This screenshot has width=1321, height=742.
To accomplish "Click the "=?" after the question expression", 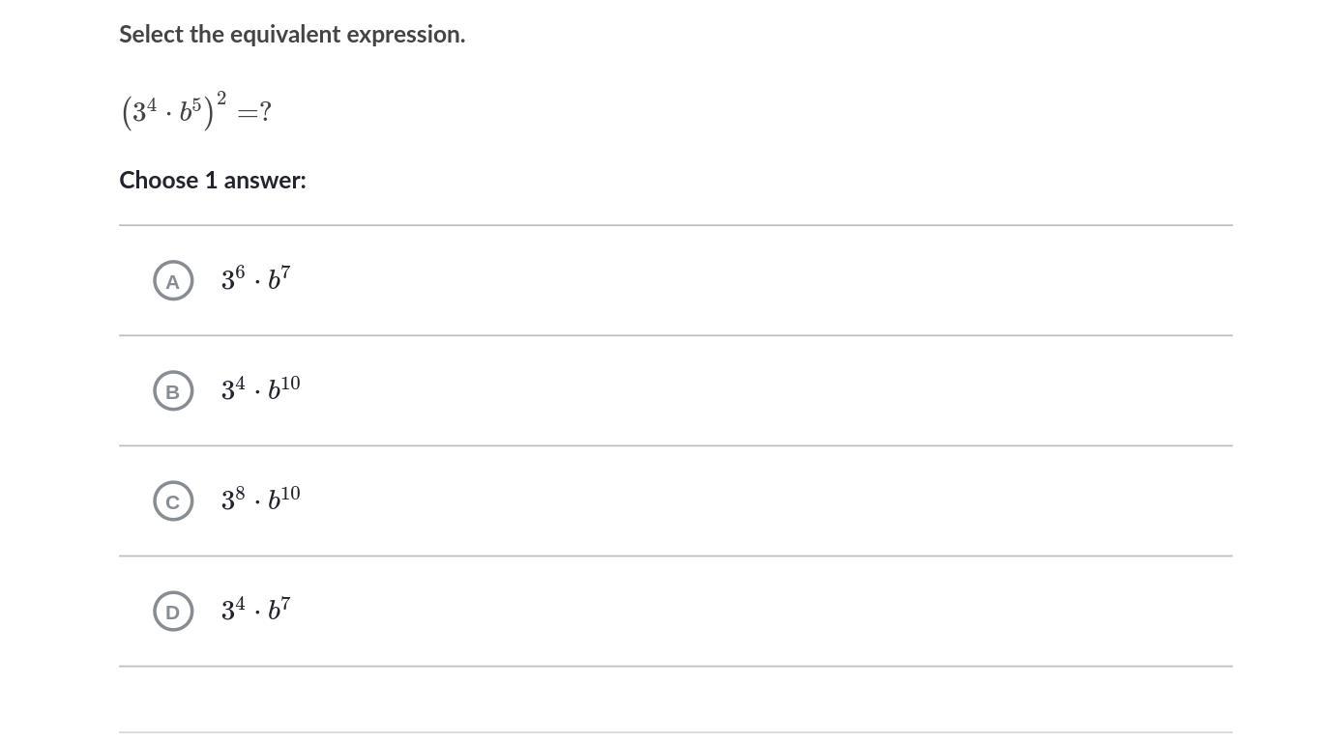I will click(254, 113).
